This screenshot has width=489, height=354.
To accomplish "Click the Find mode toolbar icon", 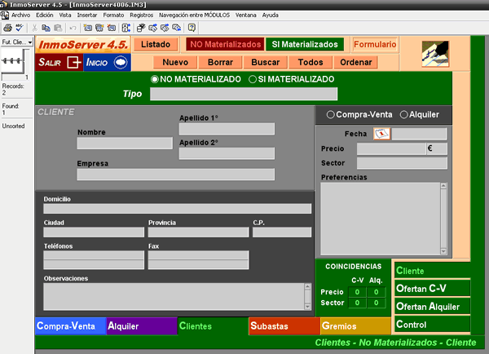I will pos(141,28).
